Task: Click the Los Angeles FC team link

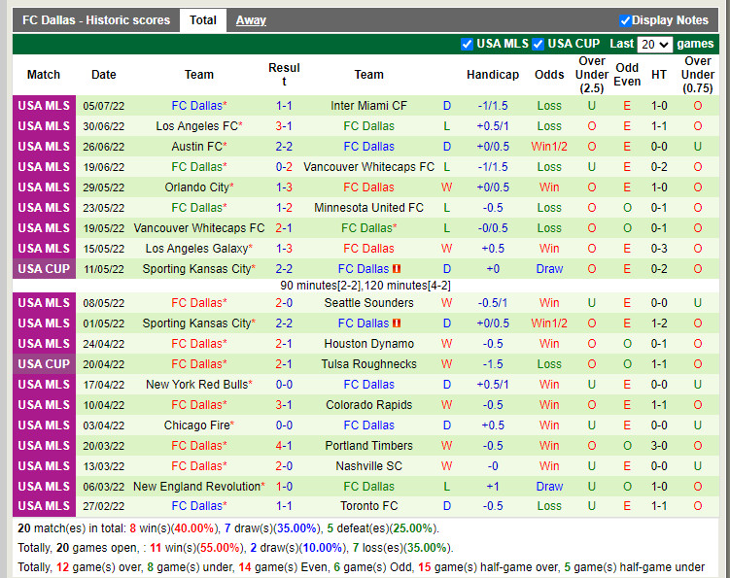Action: pyautogui.click(x=196, y=126)
